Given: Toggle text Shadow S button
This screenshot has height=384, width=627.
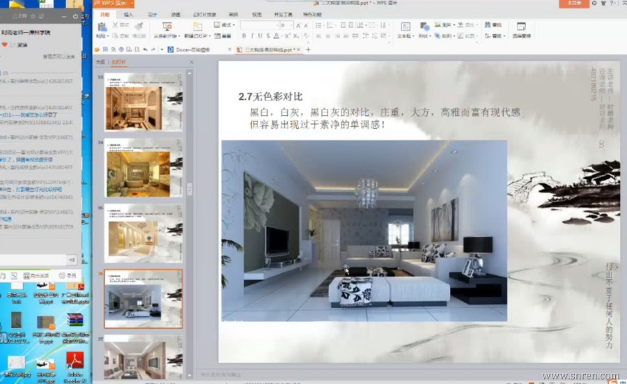Looking at the screenshot, I should tap(268, 36).
